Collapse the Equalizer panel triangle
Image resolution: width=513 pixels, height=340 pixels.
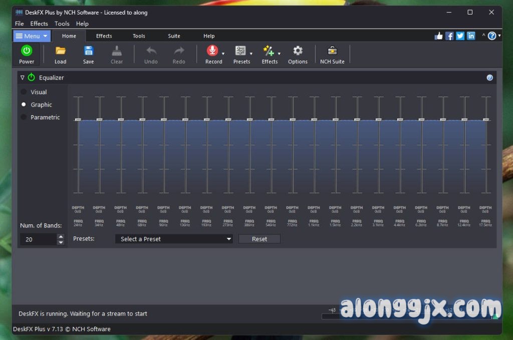23,78
